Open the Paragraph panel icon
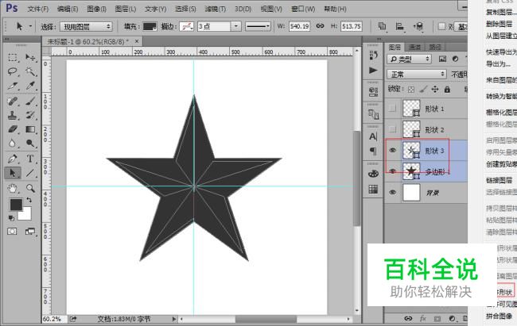This screenshot has width=517, height=326. pyautogui.click(x=373, y=151)
